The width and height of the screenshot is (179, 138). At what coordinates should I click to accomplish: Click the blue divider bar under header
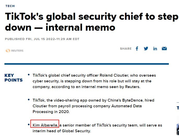coord(86,64)
